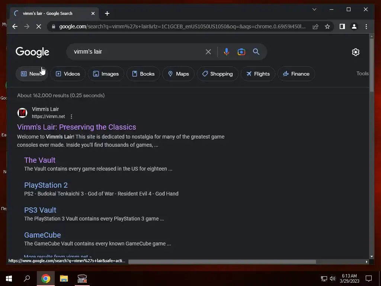Image resolution: width=381 pixels, height=286 pixels.
Task: Click the vertical scrollbar thumb
Action: 372,65
